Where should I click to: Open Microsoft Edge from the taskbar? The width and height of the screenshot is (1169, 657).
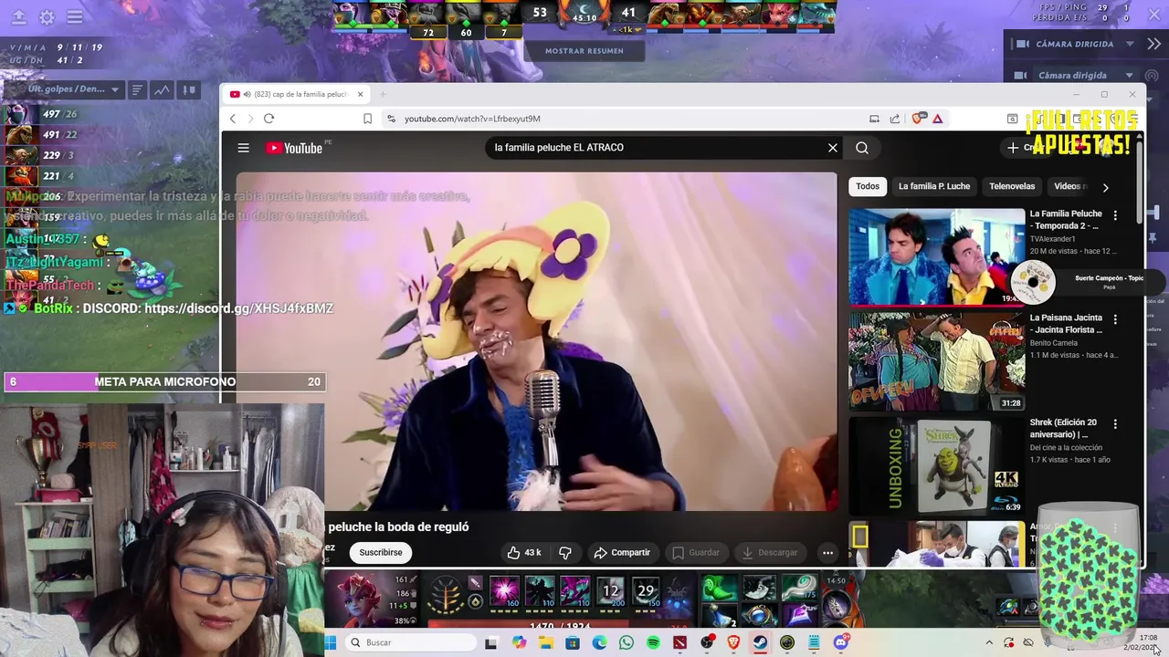(x=599, y=642)
